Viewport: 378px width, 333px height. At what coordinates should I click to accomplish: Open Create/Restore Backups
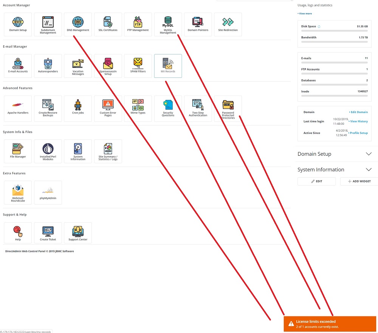click(48, 107)
